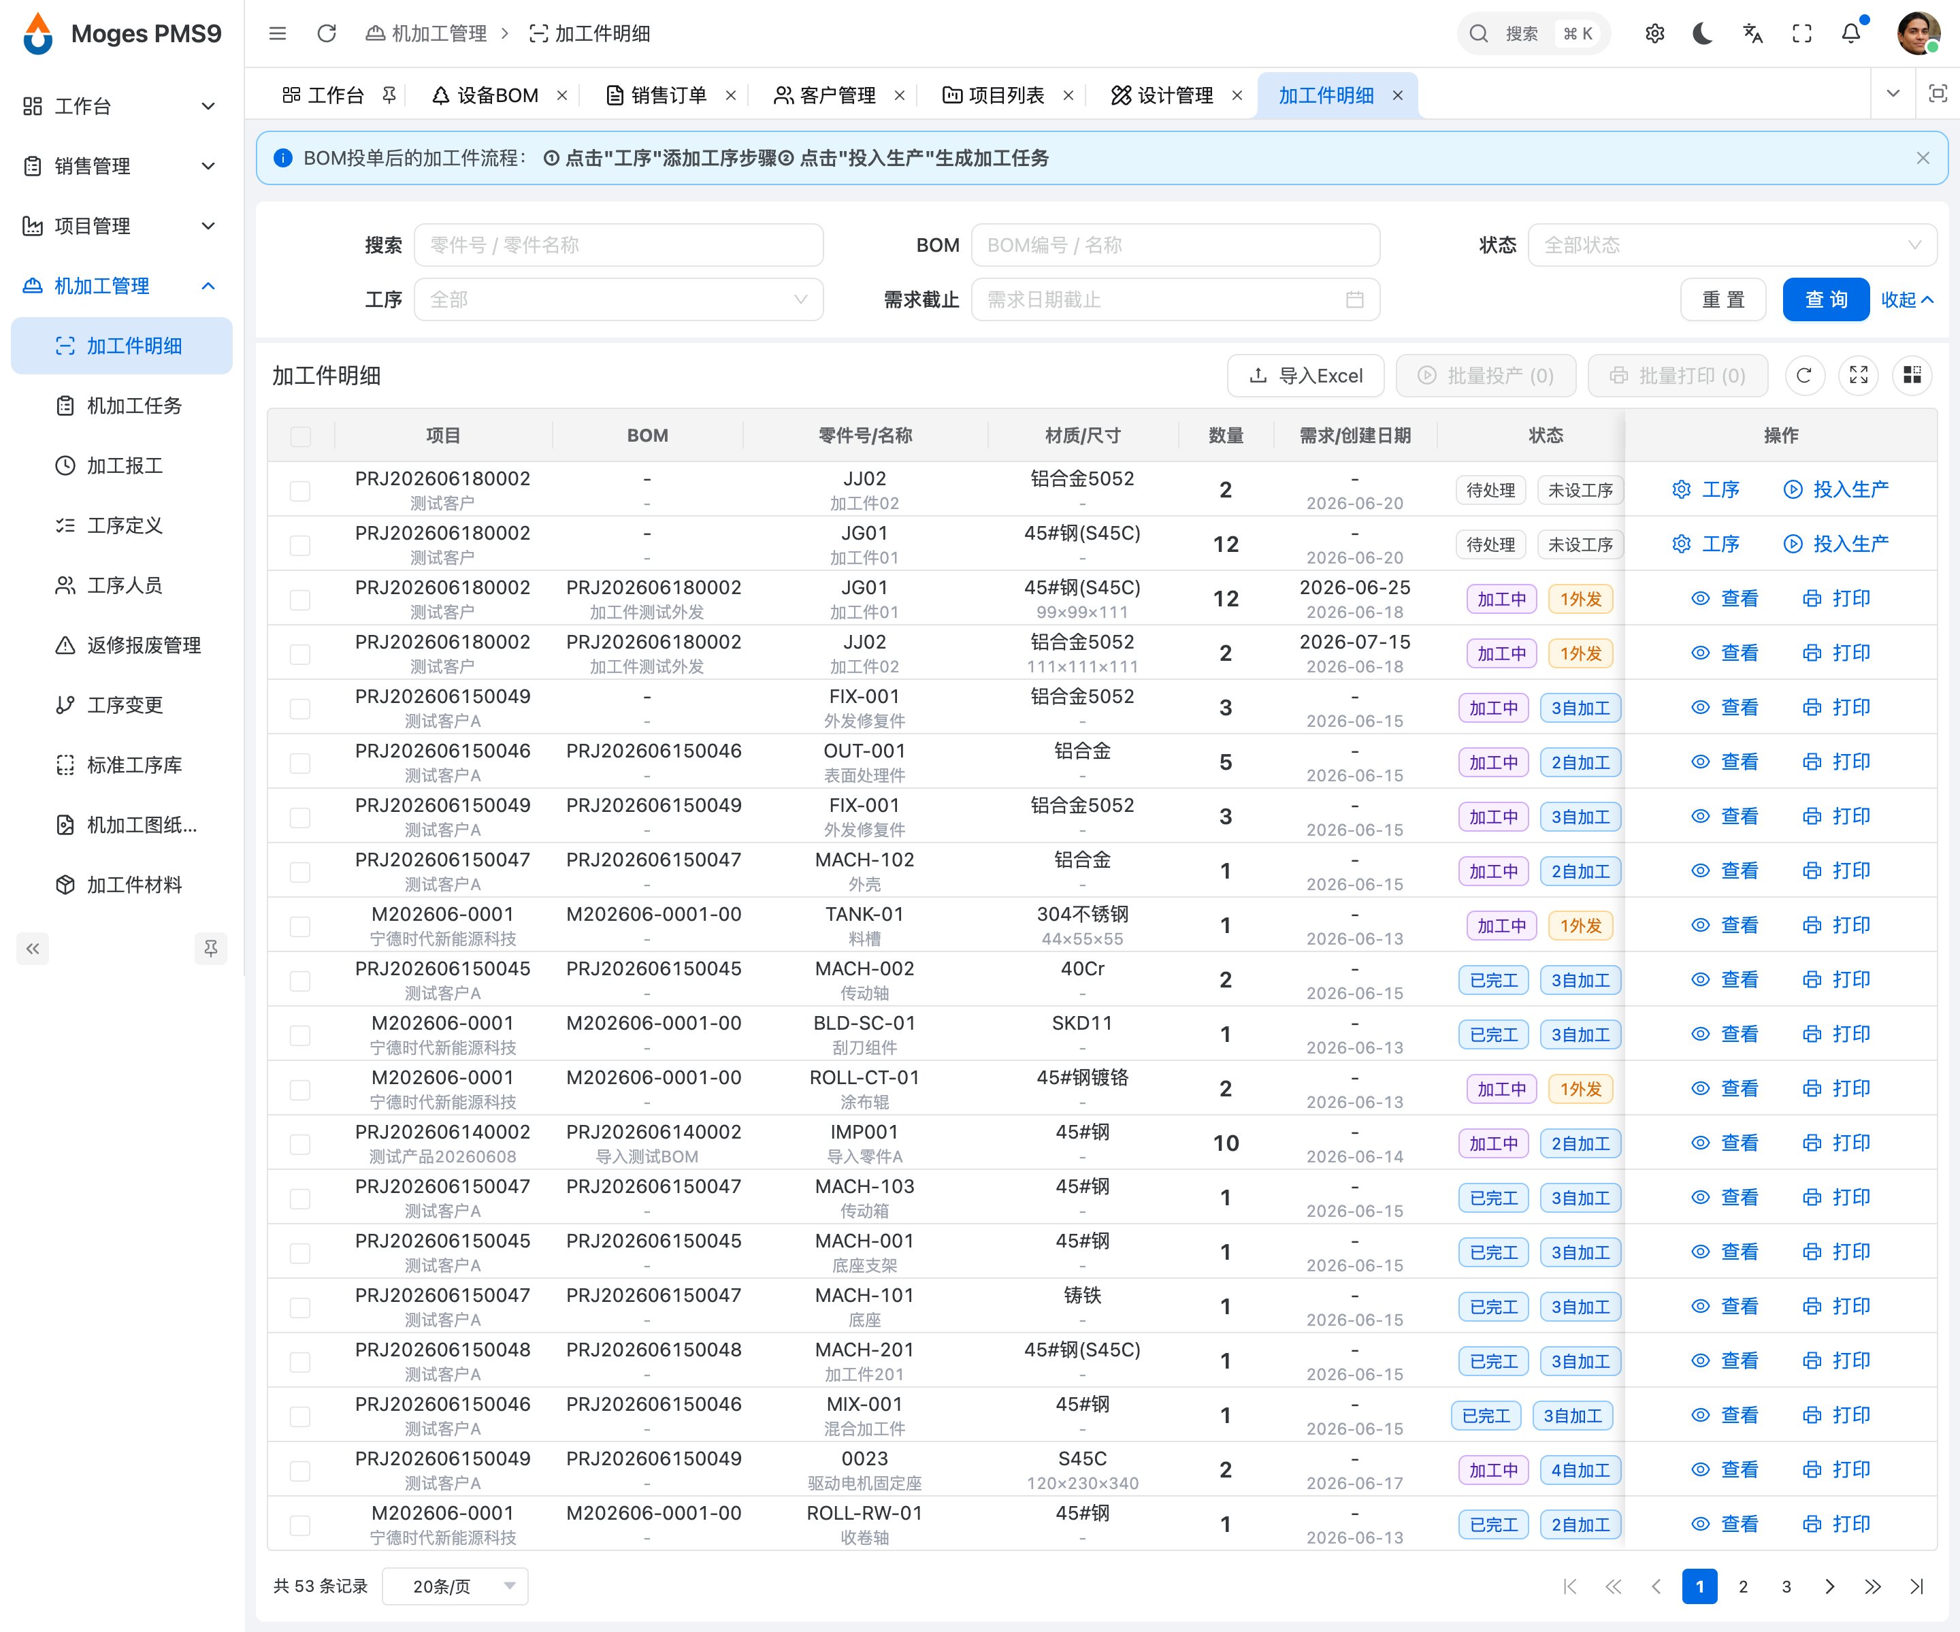This screenshot has height=1632, width=1960.
Task: Open calendar in 需求截止 date field
Action: [1354, 299]
